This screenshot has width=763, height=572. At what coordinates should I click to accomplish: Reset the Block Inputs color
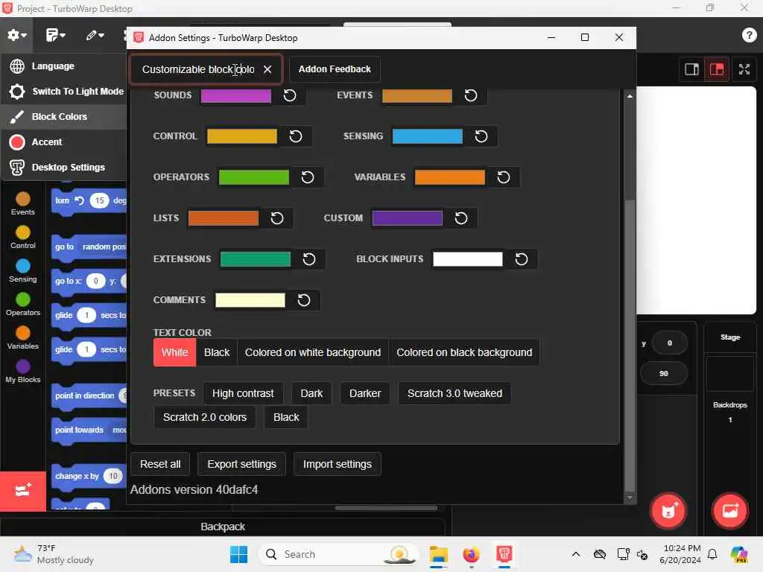point(521,258)
